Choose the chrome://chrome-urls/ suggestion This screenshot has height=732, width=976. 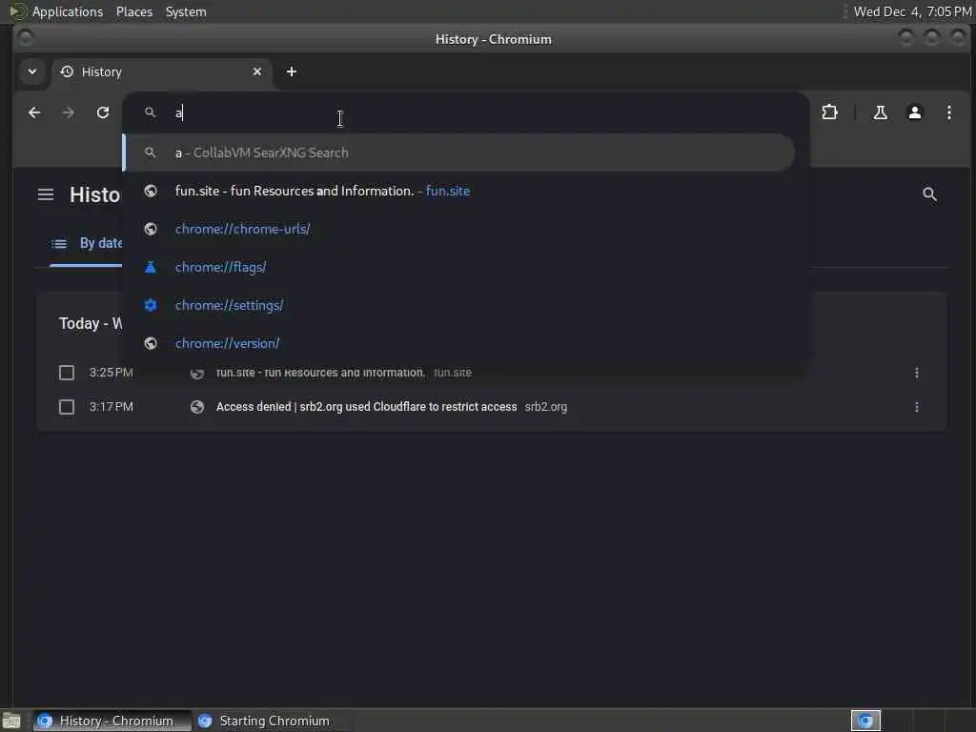(x=458, y=229)
